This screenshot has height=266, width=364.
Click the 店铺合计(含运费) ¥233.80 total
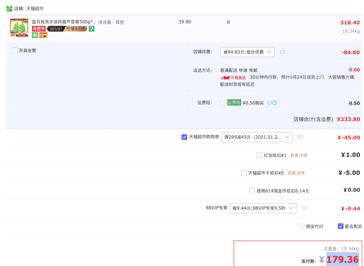(x=327, y=119)
